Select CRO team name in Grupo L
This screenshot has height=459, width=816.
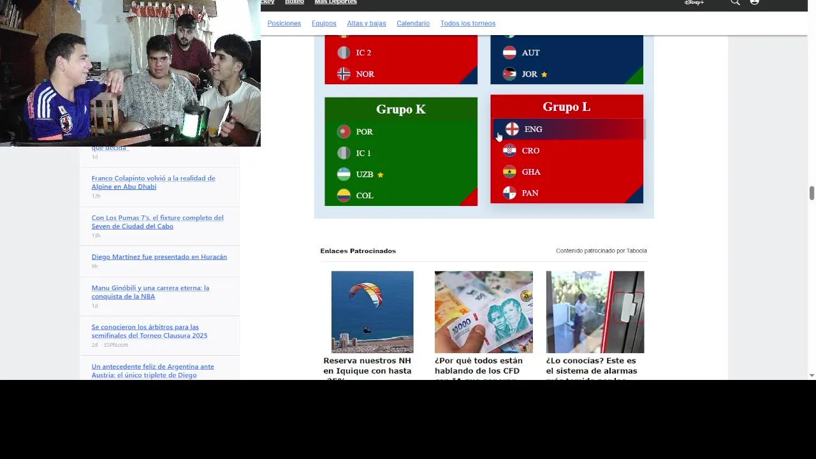pos(530,151)
